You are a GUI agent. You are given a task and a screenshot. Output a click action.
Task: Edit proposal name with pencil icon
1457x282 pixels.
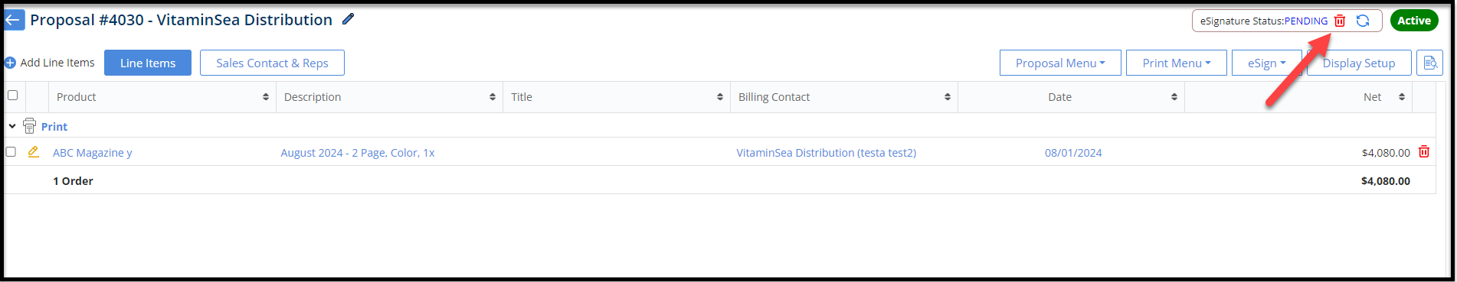[x=348, y=19]
